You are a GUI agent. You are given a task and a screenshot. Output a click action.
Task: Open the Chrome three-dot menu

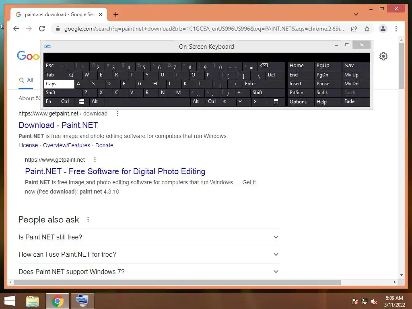[396, 29]
